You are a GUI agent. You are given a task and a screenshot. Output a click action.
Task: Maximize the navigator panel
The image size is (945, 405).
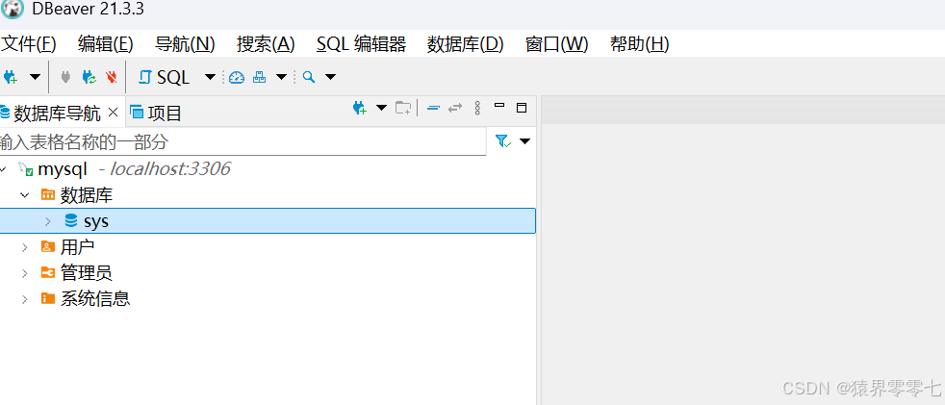pyautogui.click(x=522, y=109)
